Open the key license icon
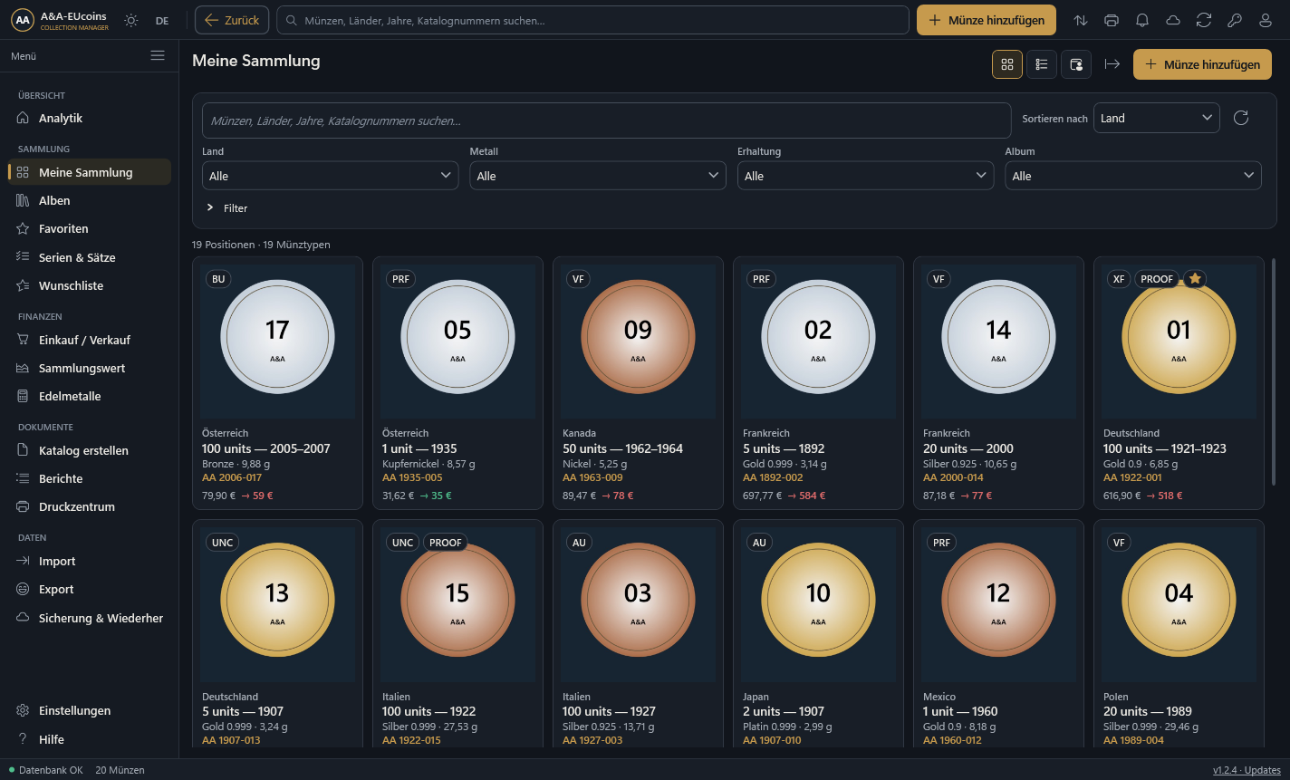The image size is (1290, 780). point(1235,20)
